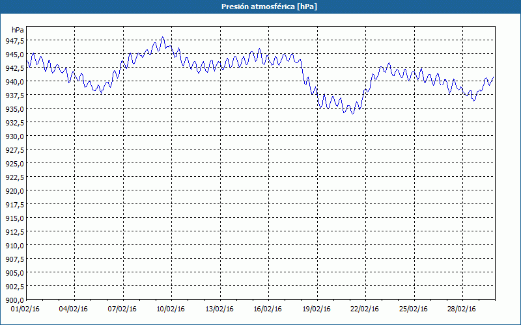Viewport: 521px width, 325px height.
Task: Click the 10/02/16 date label
Action: 171,309
